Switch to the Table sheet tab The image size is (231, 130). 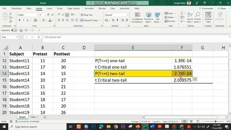(33, 117)
